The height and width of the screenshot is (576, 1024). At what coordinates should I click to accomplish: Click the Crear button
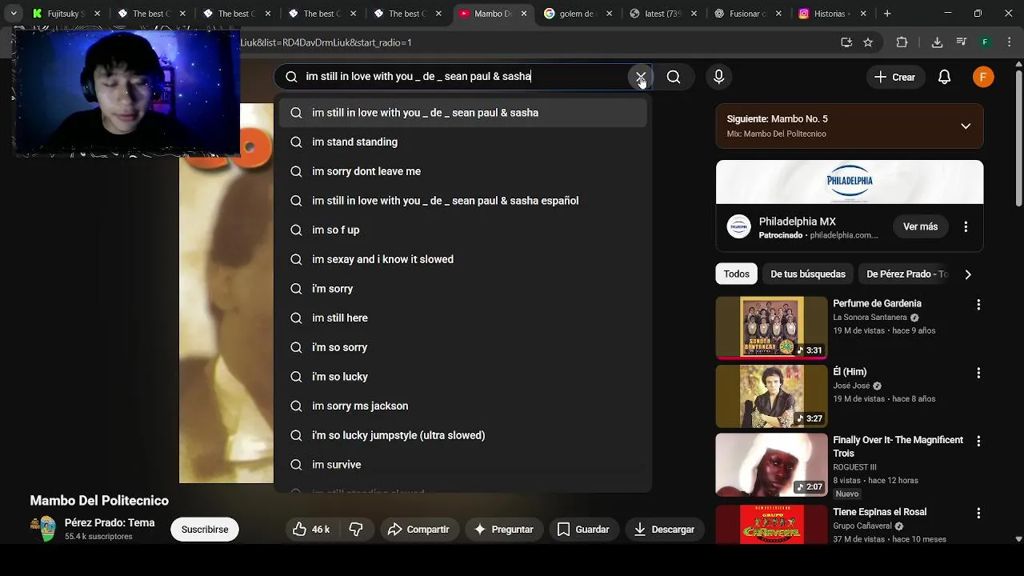[x=894, y=77]
